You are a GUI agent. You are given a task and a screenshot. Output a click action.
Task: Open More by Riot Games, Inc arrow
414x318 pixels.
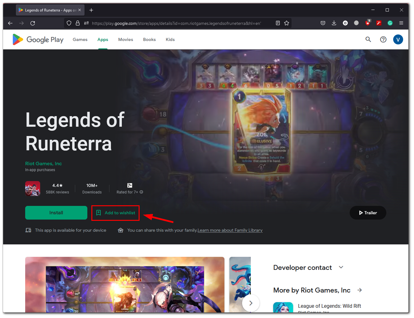coord(360,290)
